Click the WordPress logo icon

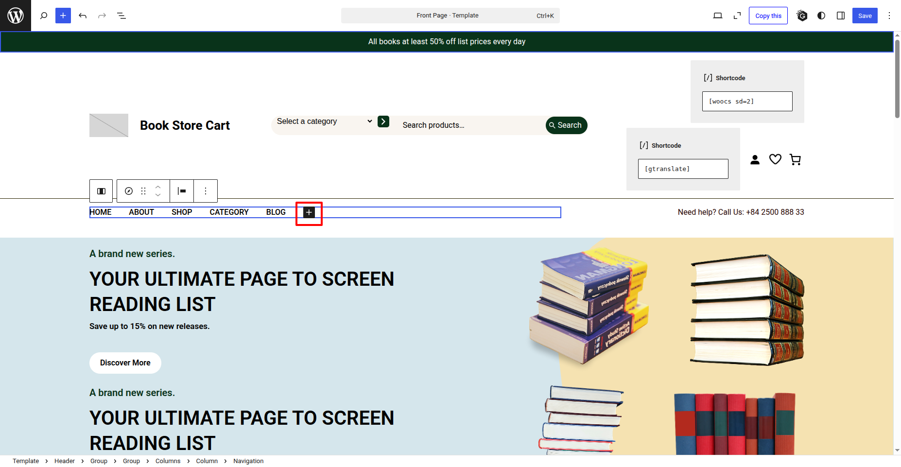point(16,16)
